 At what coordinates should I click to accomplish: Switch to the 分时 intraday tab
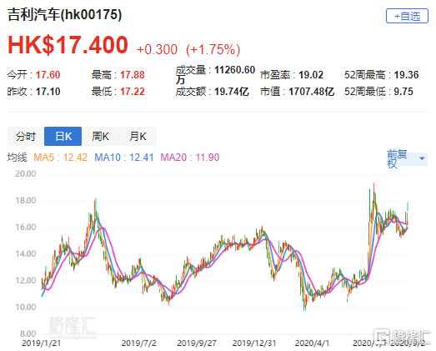point(26,136)
